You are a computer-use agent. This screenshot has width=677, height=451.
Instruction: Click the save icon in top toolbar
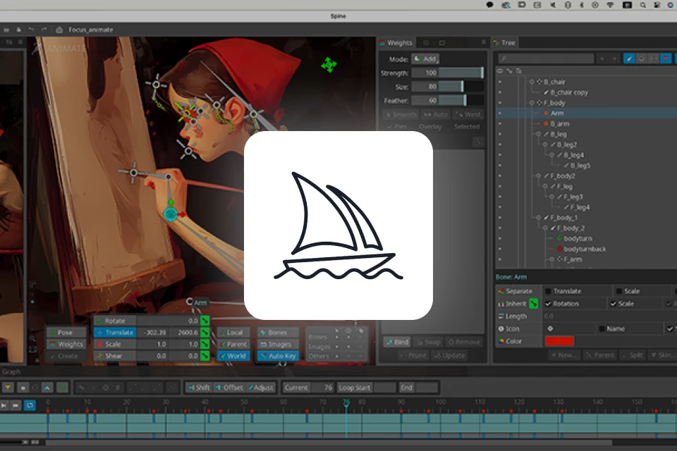tap(18, 30)
